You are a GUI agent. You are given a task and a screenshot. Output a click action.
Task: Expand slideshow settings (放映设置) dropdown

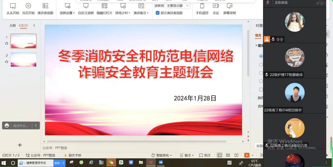[x=67, y=13]
